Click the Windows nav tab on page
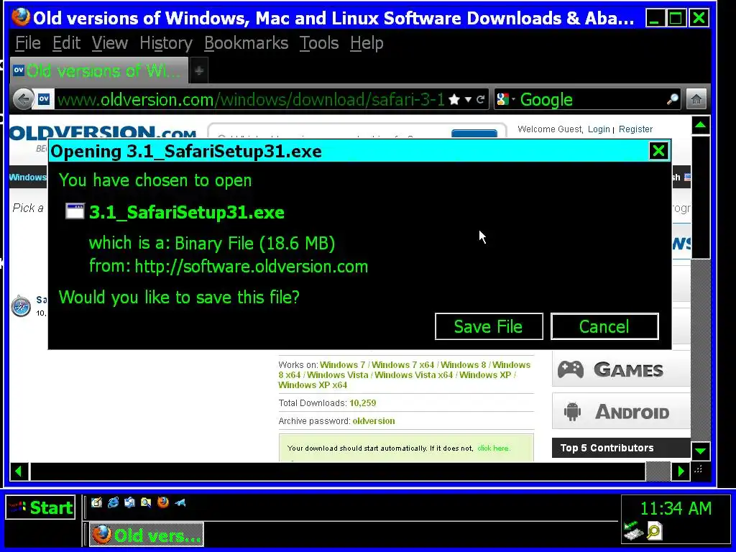Screen dimensions: 736x552 [28, 178]
